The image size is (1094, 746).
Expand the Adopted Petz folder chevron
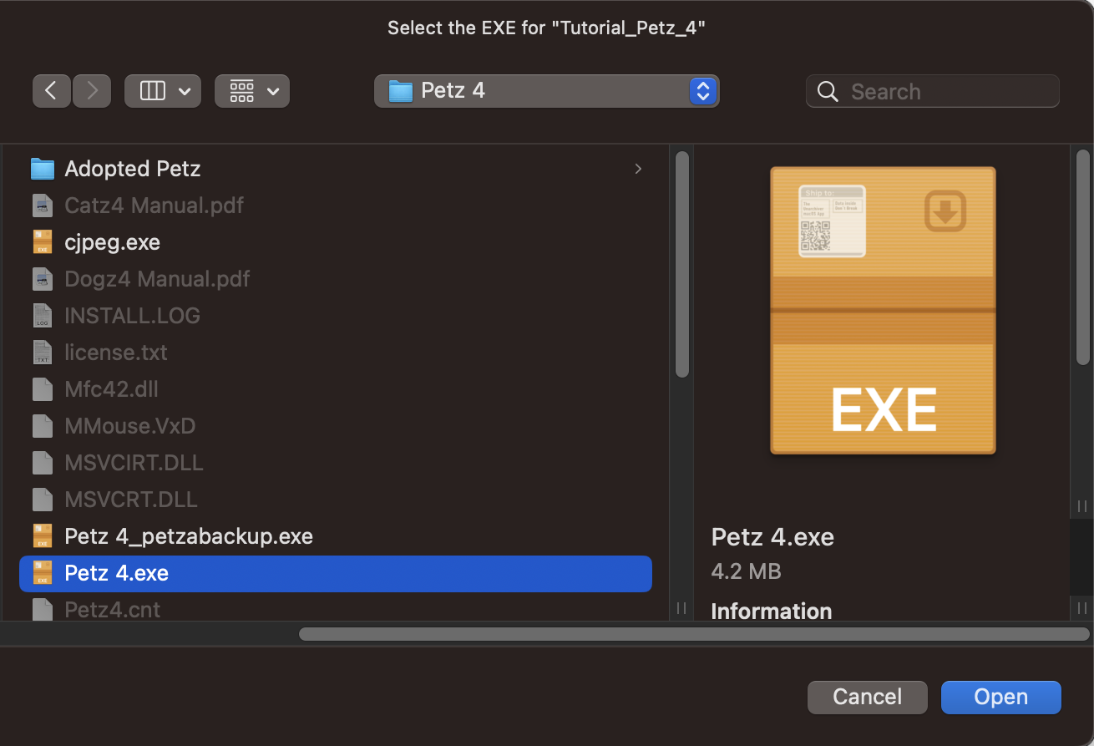pyautogui.click(x=638, y=169)
